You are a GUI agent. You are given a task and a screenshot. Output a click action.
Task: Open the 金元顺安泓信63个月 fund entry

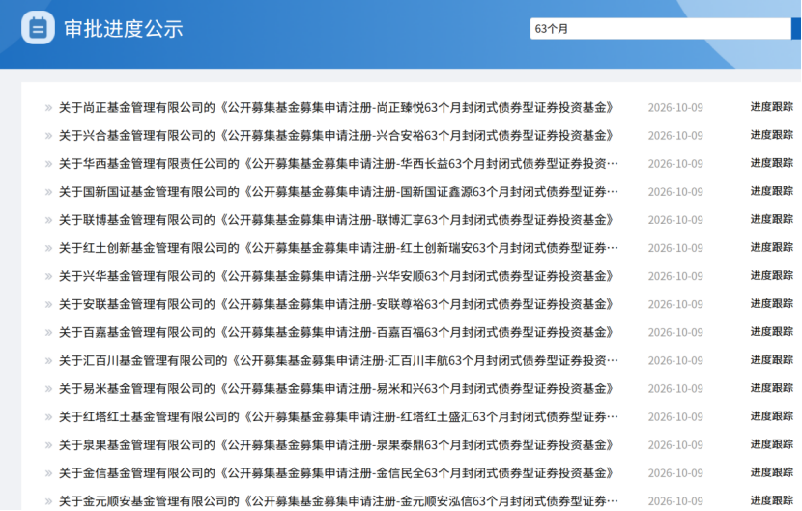tap(338, 501)
